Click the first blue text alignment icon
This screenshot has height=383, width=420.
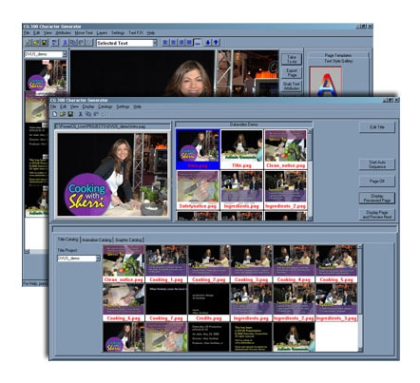coord(165,43)
